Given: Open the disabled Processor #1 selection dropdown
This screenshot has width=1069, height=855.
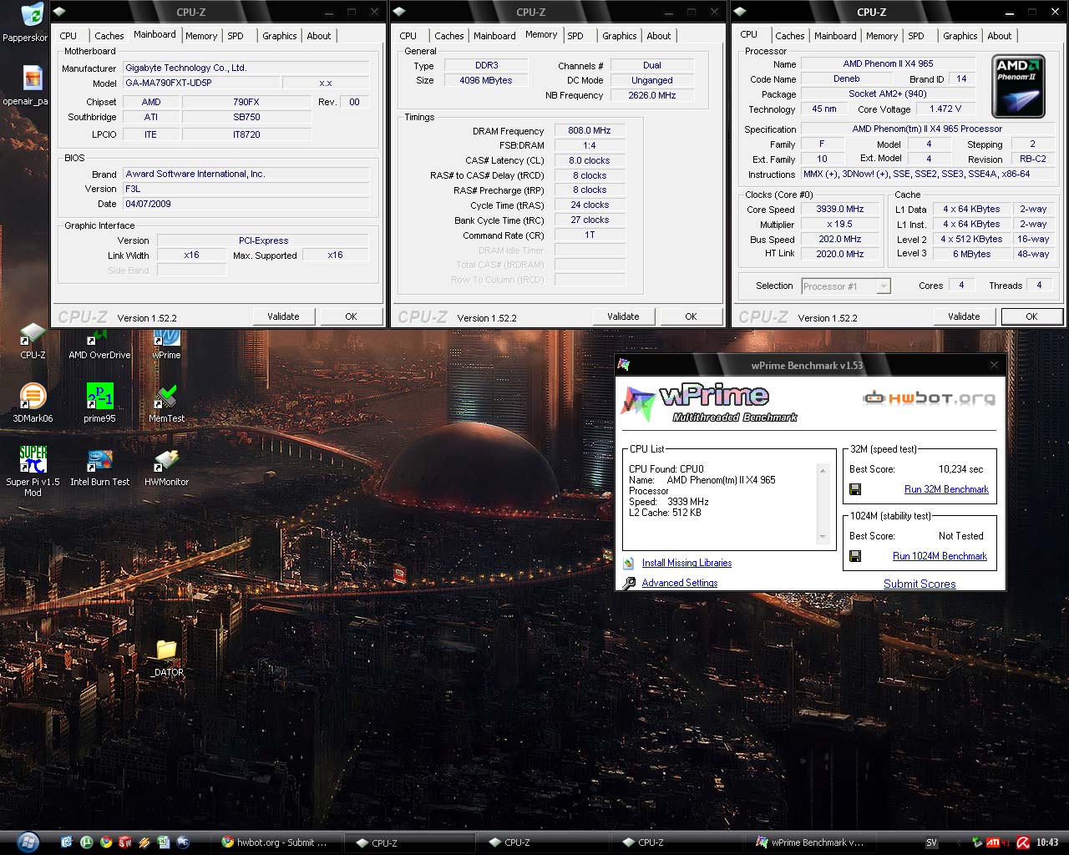Looking at the screenshot, I should [846, 286].
